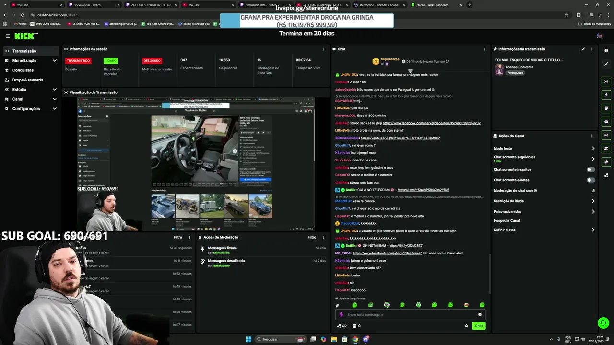The height and width of the screenshot is (345, 614).
Task: Open Discord from the Windows taskbar
Action: pos(366,339)
